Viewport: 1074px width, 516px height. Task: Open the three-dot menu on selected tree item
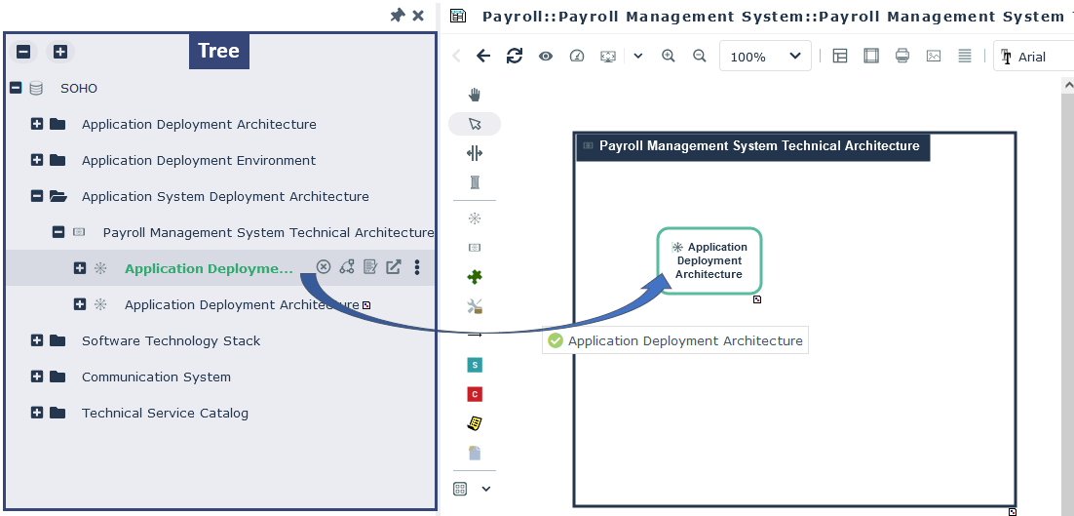[417, 267]
